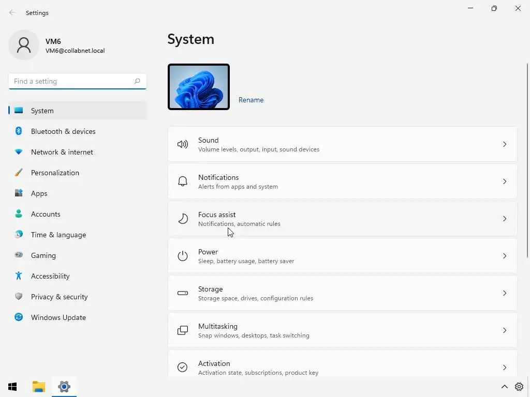
Task: Click "Sleep, battery usage, battery saver" text
Action: [x=246, y=261]
